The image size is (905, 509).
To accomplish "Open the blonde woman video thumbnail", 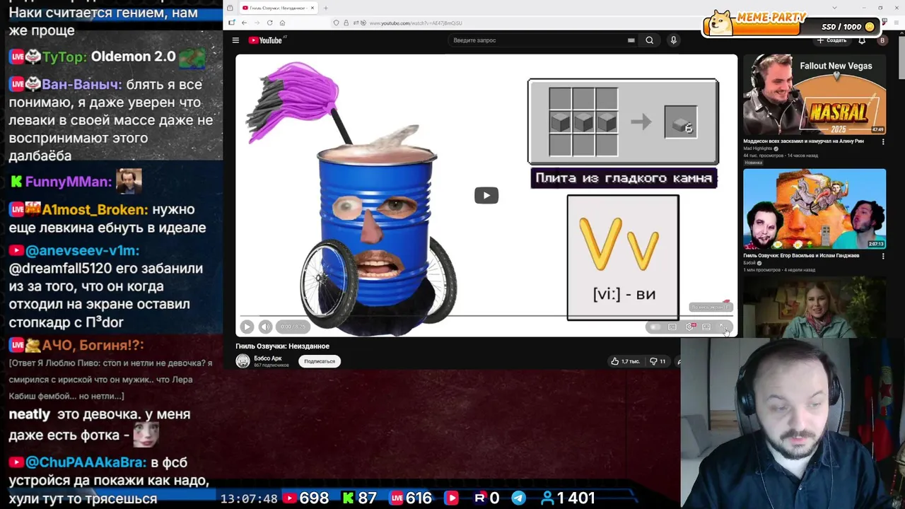I will pyautogui.click(x=814, y=305).
